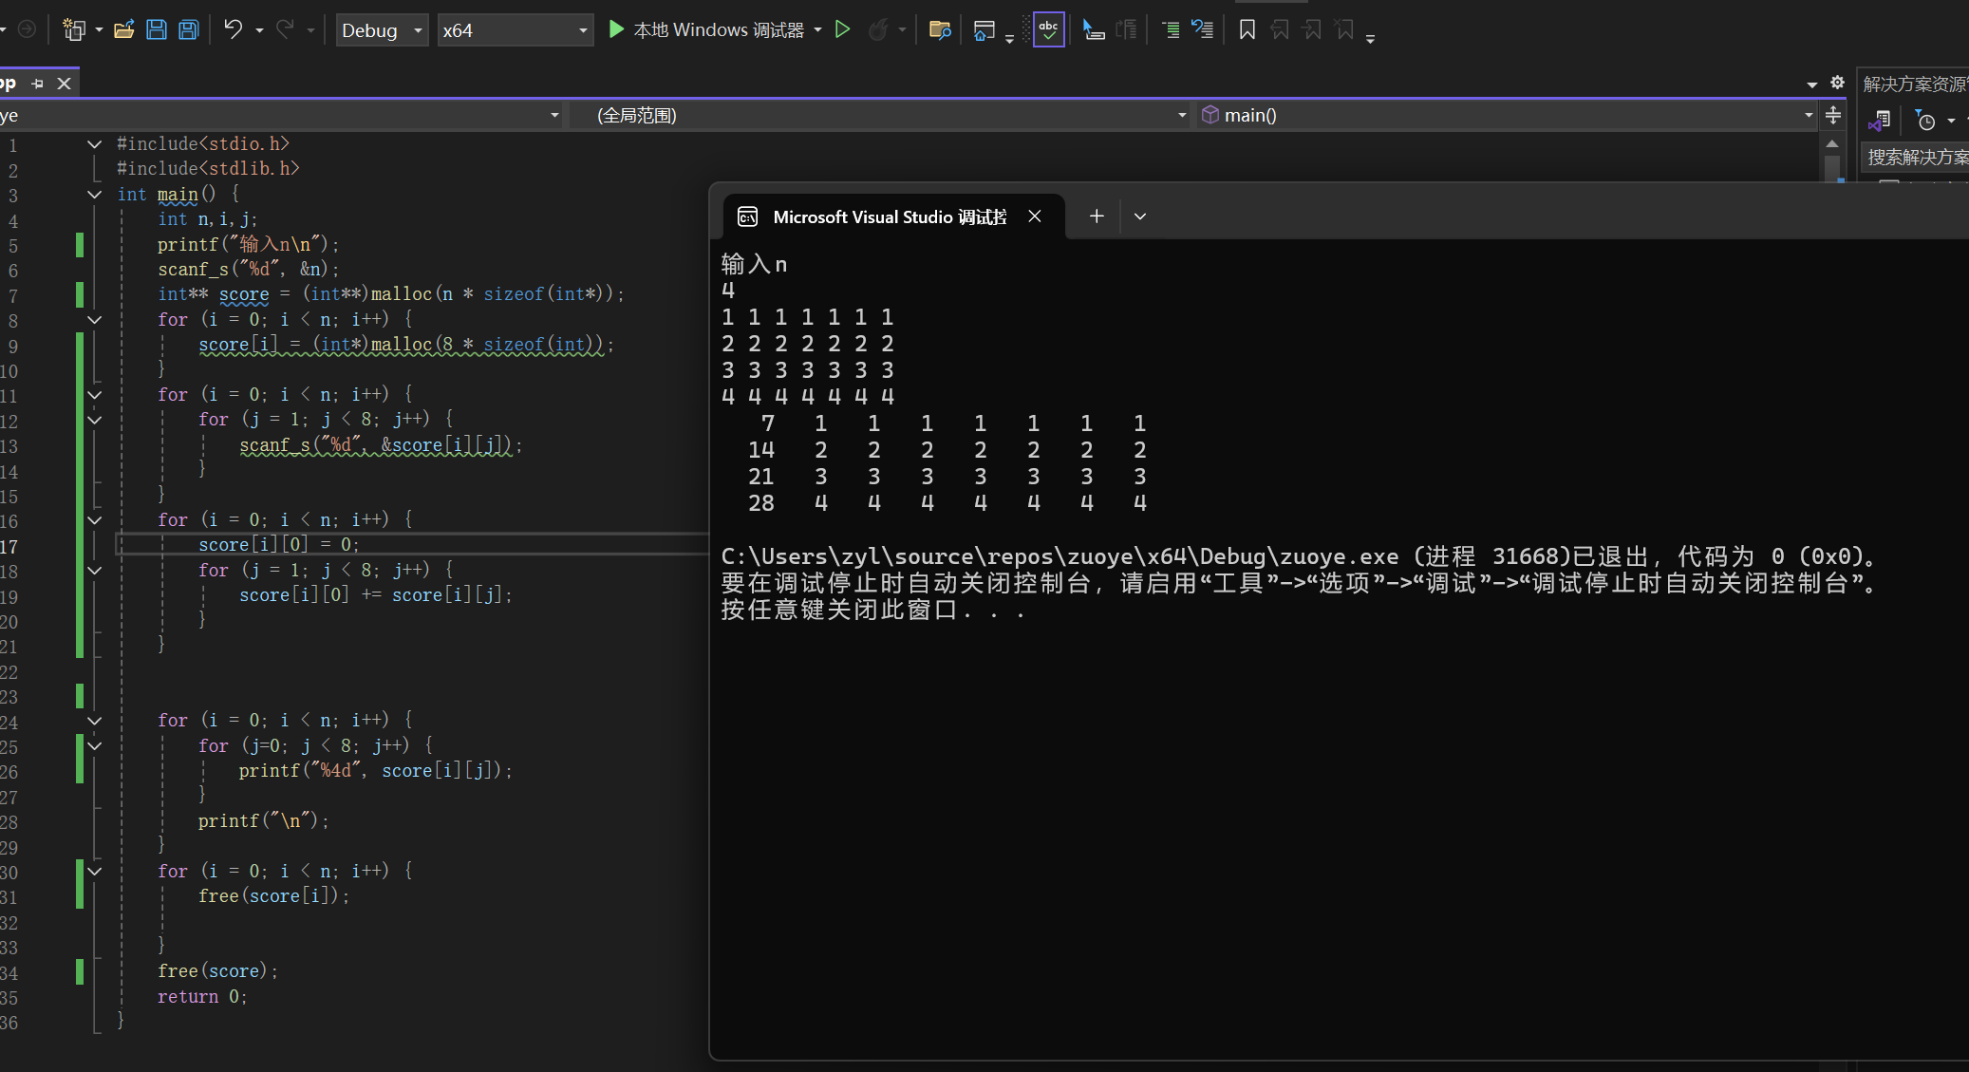Click the Open File folder icon
The width and height of the screenshot is (1969, 1072).
(123, 29)
